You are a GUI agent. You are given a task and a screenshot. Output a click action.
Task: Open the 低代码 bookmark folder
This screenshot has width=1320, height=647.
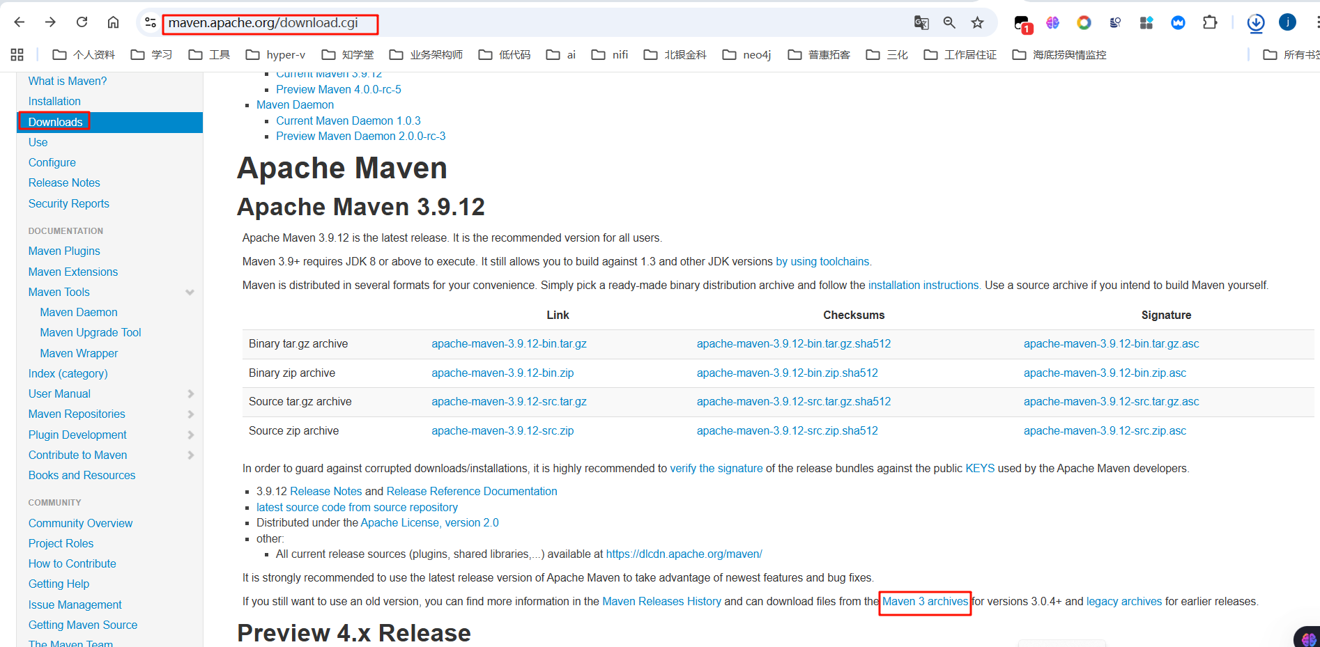505,54
